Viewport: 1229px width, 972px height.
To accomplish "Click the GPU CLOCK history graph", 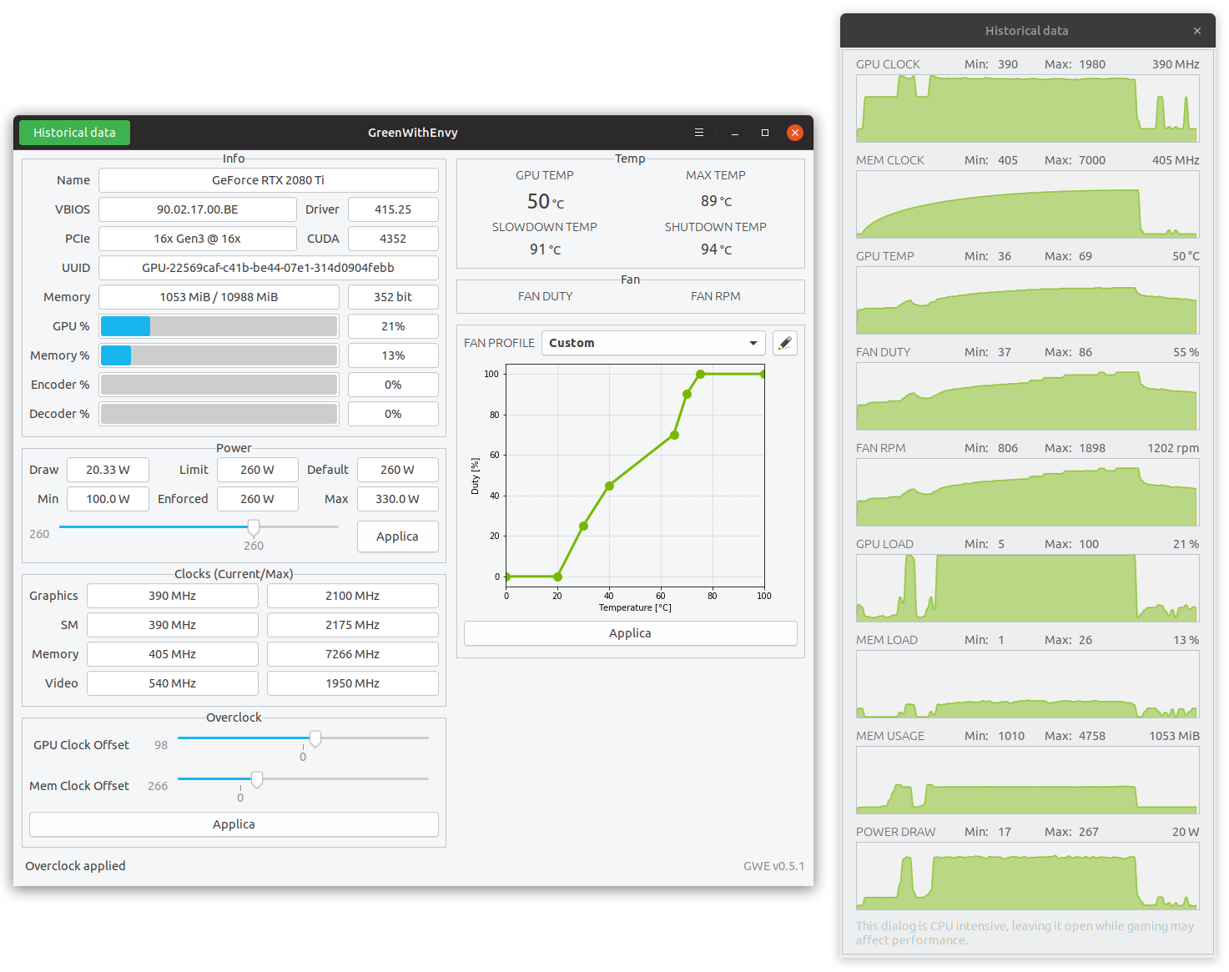I will tap(1027, 108).
